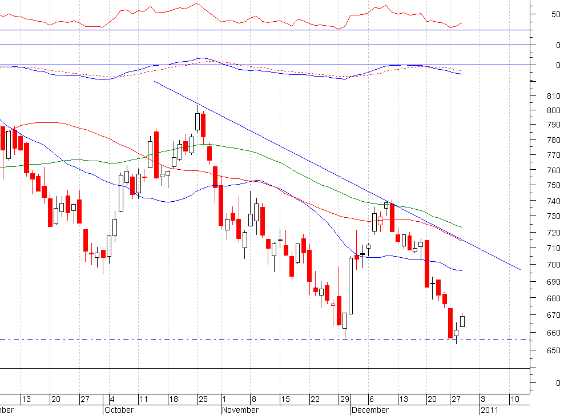The image size is (564, 415).
Task: Choose the 740 price axis value
Action: tap(553, 201)
